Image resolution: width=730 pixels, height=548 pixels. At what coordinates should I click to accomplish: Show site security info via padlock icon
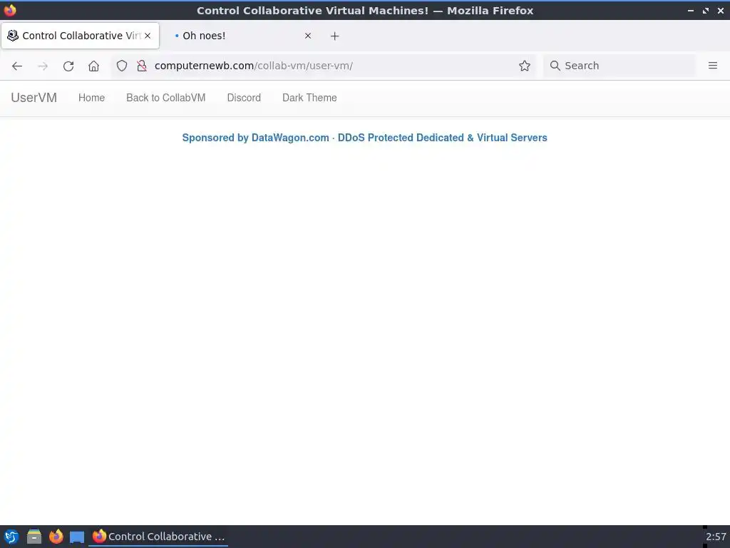pyautogui.click(x=142, y=66)
